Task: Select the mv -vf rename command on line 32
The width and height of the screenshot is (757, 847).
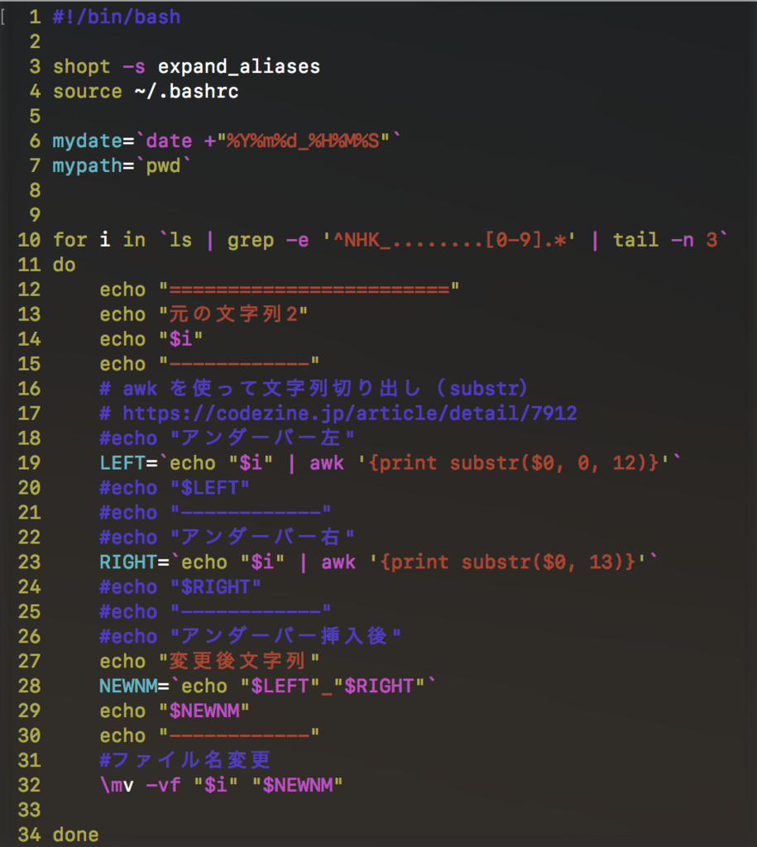Action: (141, 785)
